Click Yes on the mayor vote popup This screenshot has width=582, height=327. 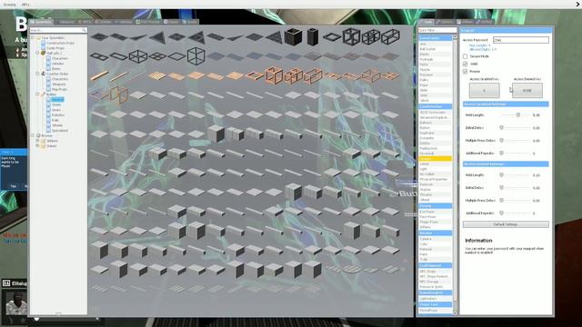(14, 186)
